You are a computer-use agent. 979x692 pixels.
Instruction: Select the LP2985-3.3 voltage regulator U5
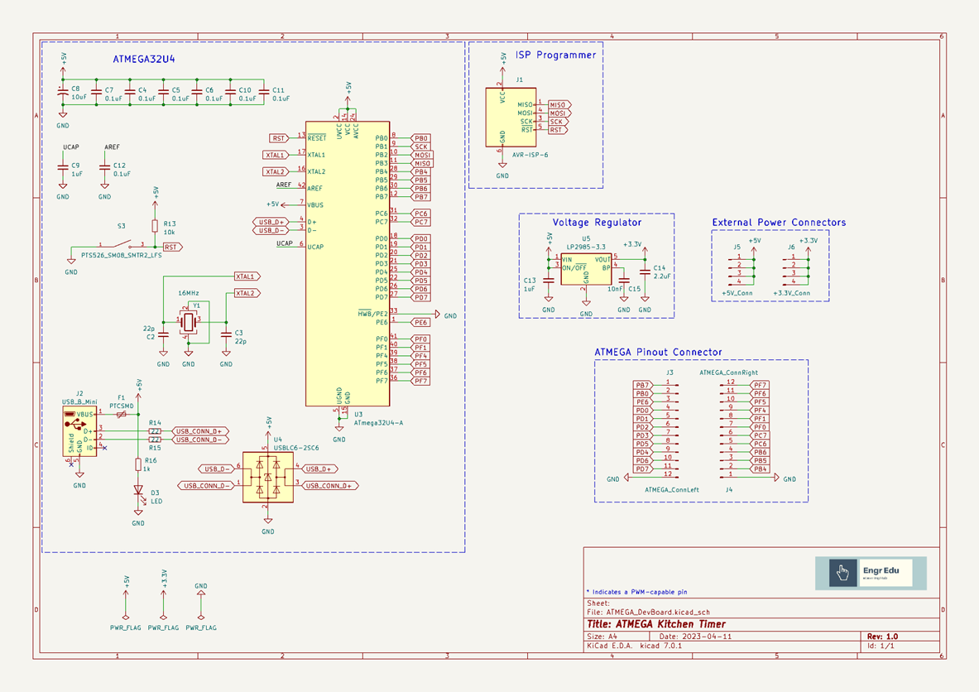[586, 269]
